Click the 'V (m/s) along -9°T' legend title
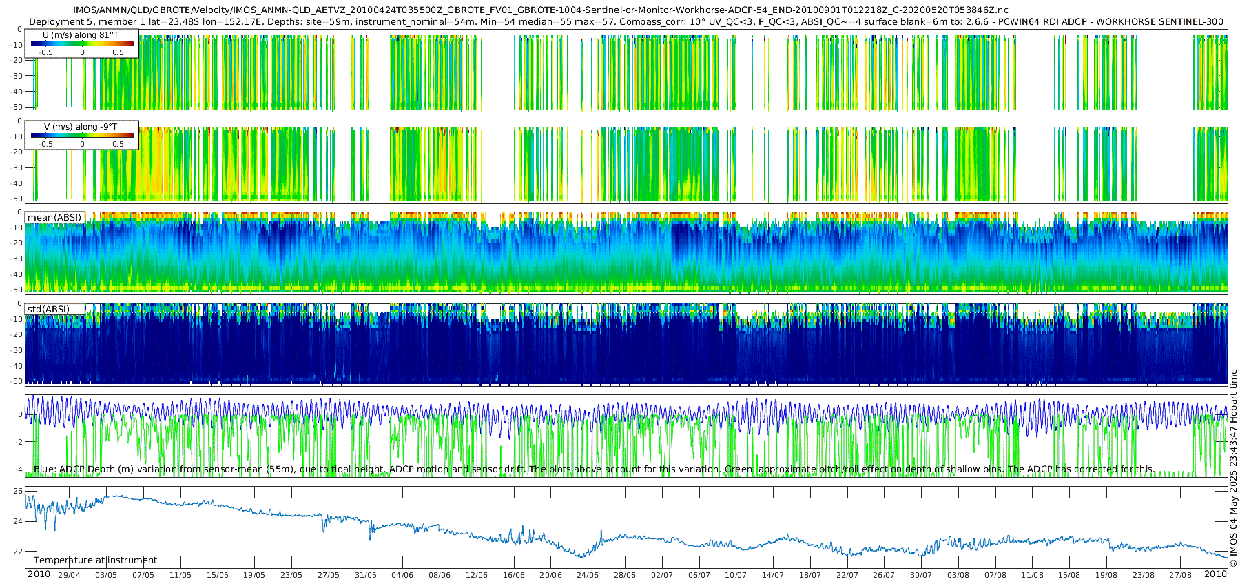This screenshot has width=1240, height=586. (x=81, y=127)
